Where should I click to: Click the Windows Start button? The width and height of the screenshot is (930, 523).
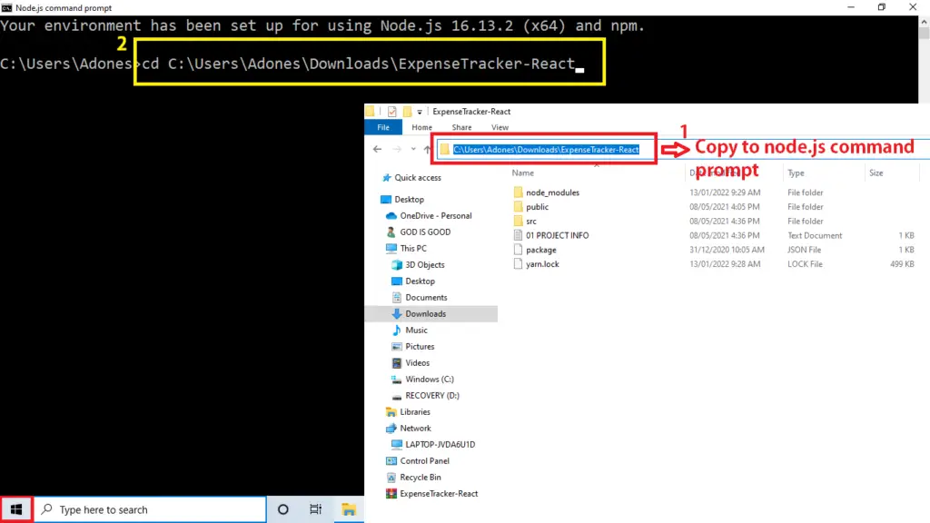(x=17, y=509)
